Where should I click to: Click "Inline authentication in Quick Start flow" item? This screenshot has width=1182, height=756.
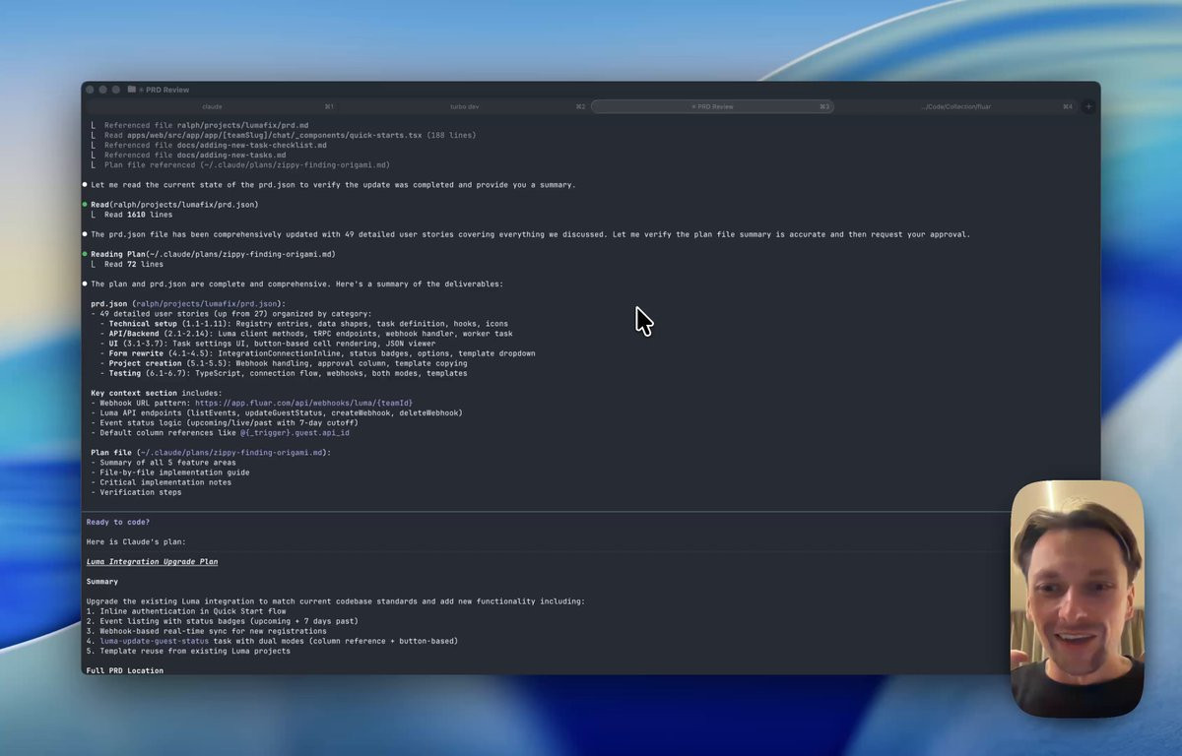[x=186, y=611]
